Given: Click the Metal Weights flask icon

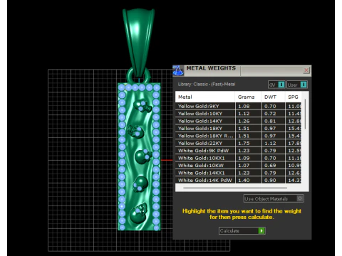Looking at the screenshot, I should (178, 70).
